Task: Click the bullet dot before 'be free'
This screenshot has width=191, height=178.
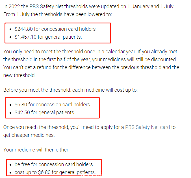Action: tap(10, 165)
